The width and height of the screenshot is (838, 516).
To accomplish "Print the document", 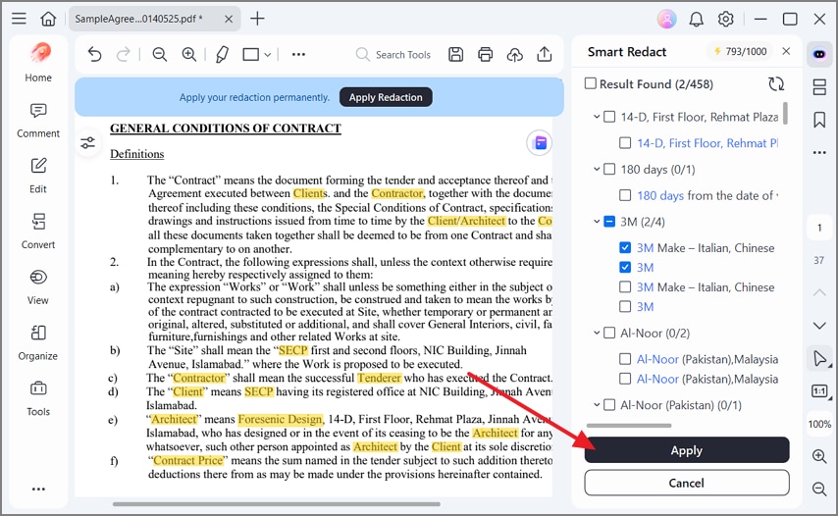I will click(x=486, y=55).
